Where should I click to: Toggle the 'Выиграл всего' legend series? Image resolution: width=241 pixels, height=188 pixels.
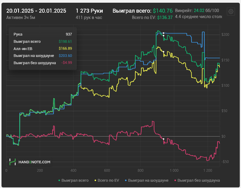73,180
